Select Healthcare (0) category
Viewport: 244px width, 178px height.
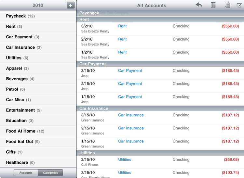(x=38, y=162)
